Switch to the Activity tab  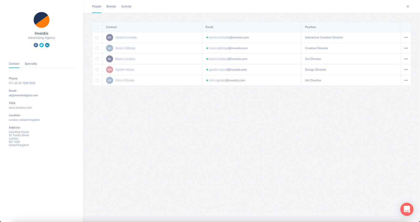point(126,6)
